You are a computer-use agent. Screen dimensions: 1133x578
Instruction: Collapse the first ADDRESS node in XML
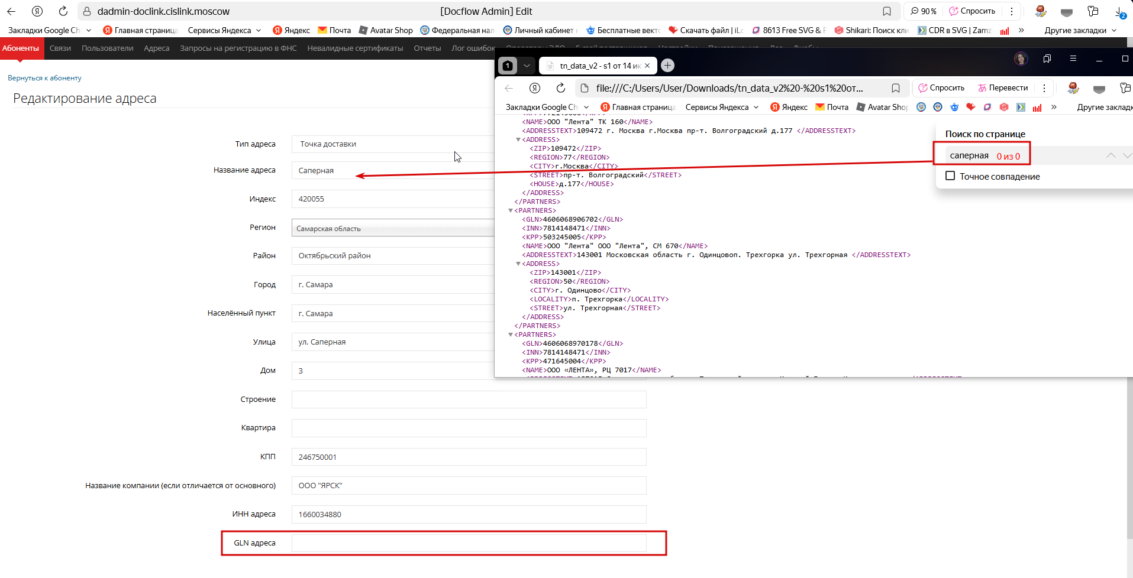point(518,140)
